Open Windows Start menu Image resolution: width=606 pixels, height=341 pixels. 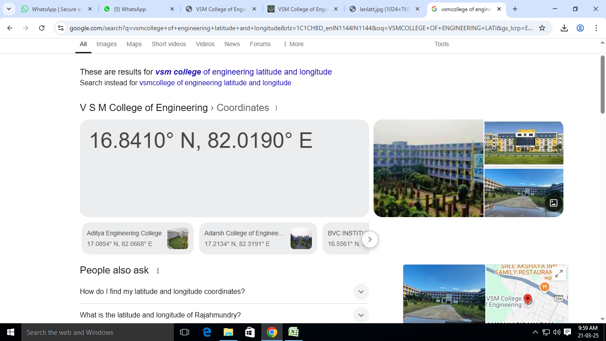click(11, 332)
